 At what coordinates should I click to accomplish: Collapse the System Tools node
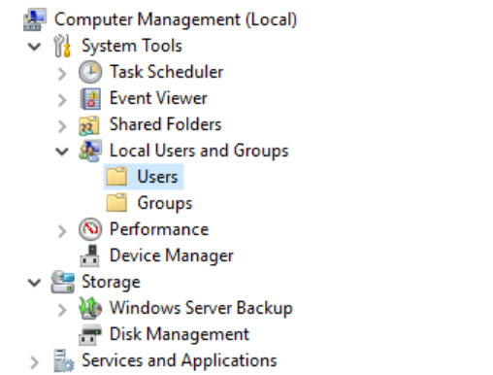pos(34,47)
